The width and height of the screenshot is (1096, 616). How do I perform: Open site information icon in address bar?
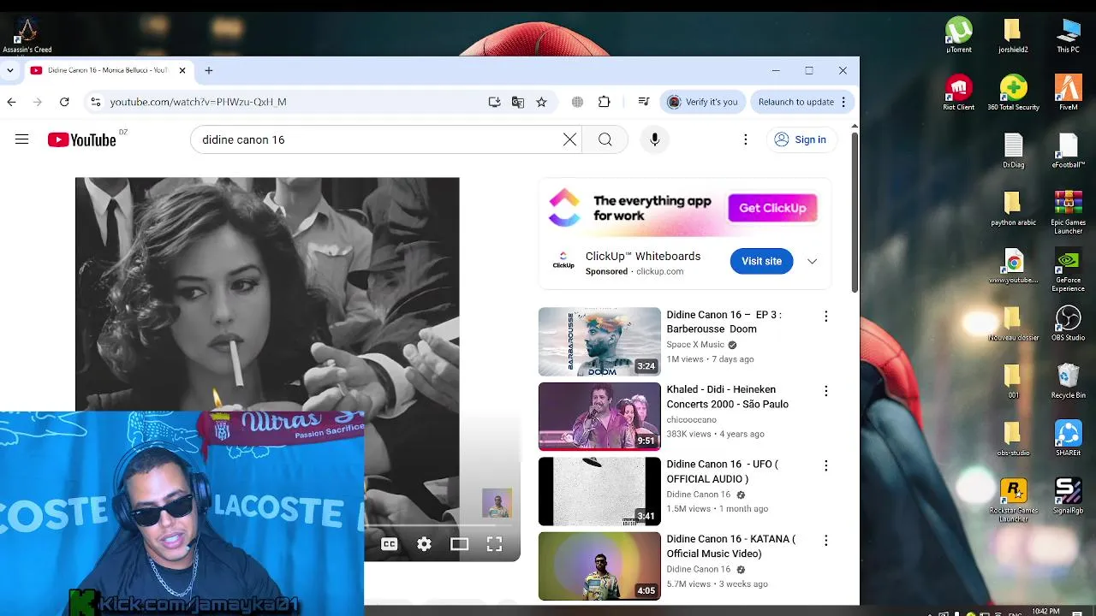click(95, 102)
